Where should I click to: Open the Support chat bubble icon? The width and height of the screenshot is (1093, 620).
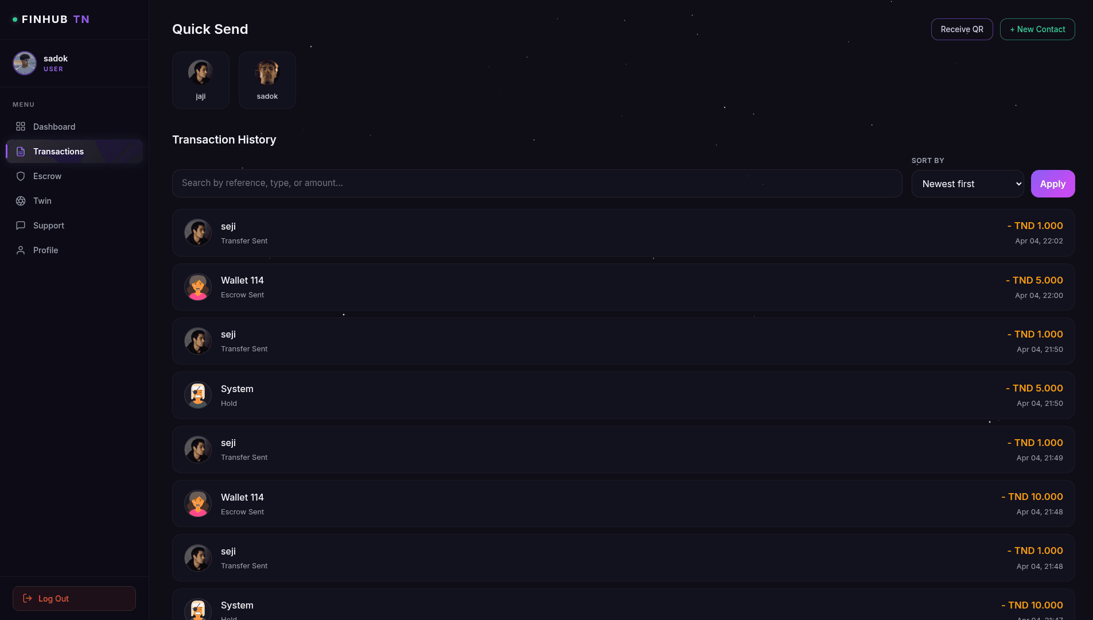click(x=21, y=225)
